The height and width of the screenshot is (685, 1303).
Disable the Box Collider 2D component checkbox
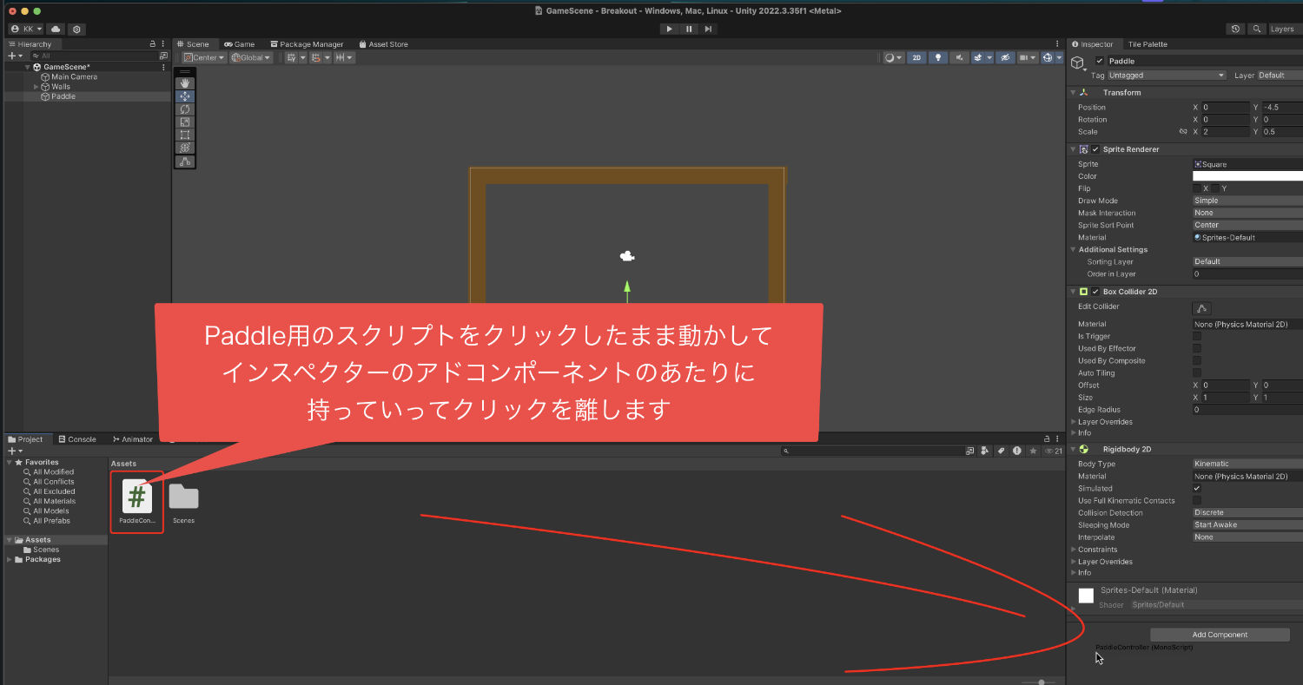coord(1095,292)
